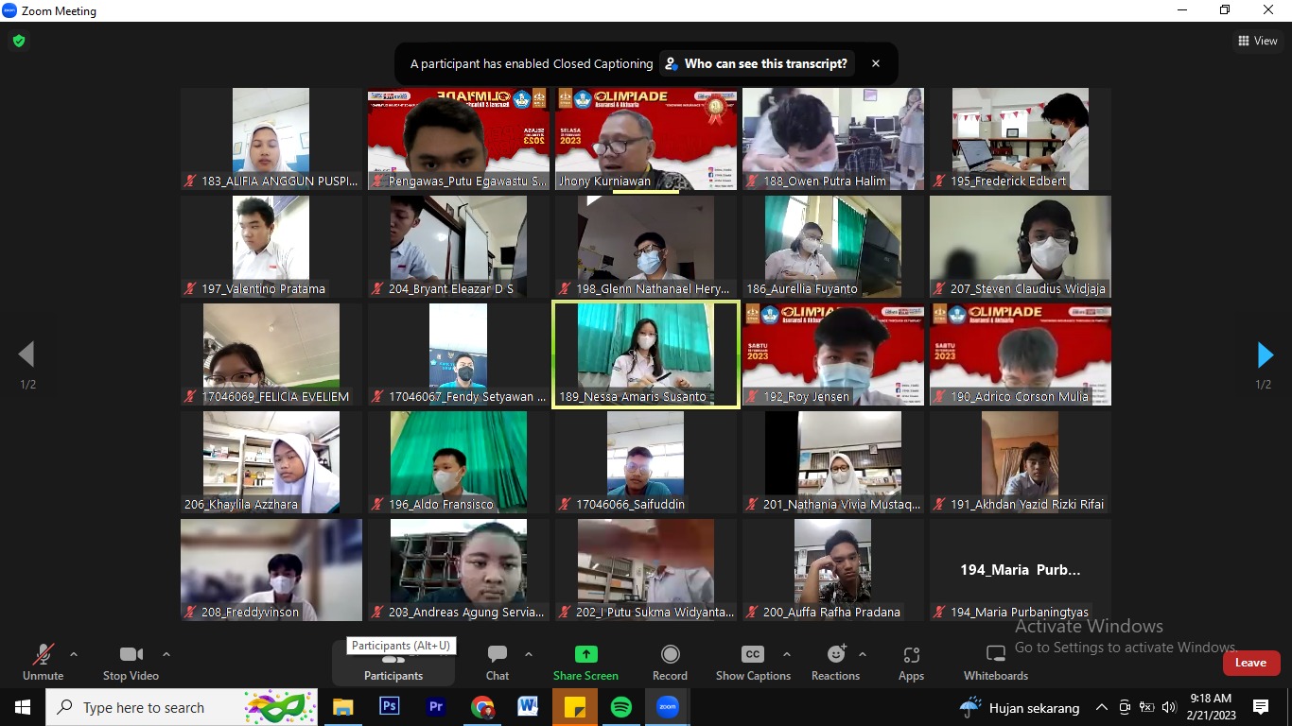Select Jhony Kurniawan video tile
Image resolution: width=1292 pixels, height=726 pixels.
click(646, 139)
